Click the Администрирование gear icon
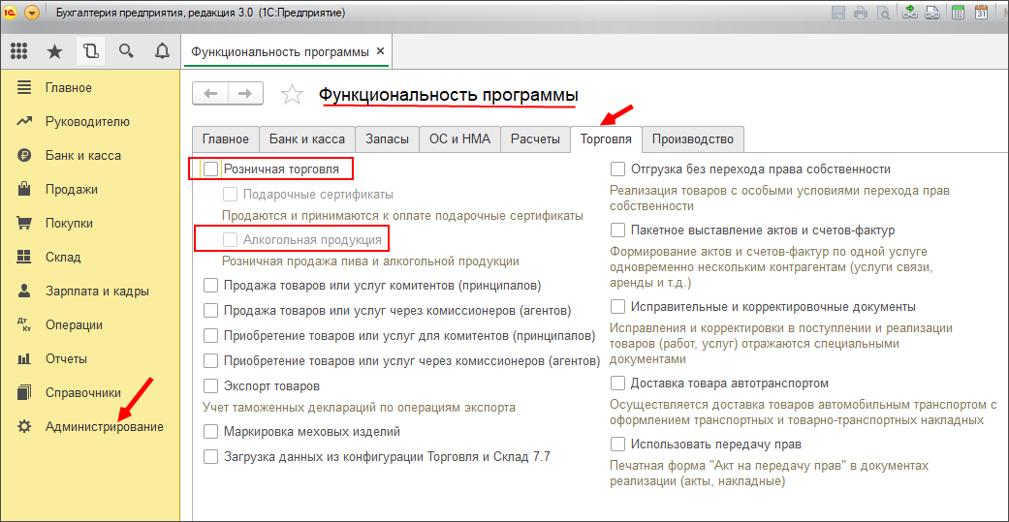The height and width of the screenshot is (522, 1009). point(24,426)
